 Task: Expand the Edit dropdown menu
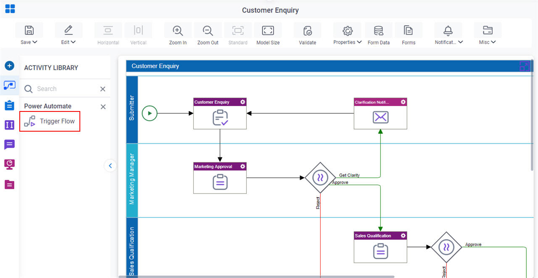pyautogui.click(x=68, y=42)
